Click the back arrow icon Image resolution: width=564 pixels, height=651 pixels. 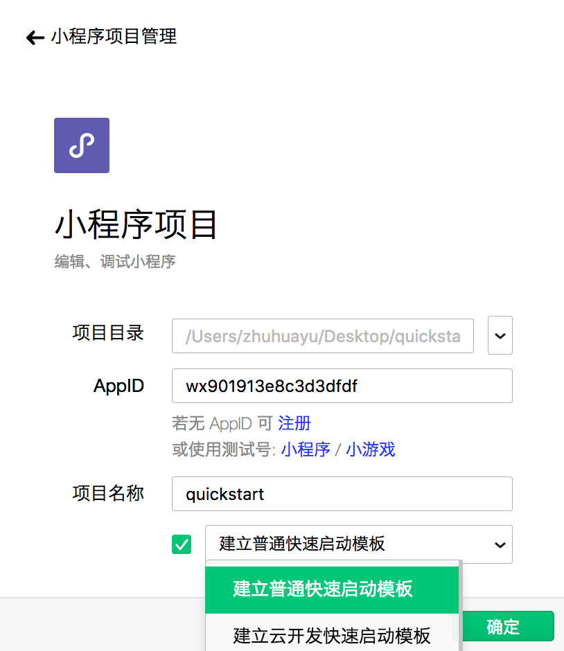pos(35,37)
